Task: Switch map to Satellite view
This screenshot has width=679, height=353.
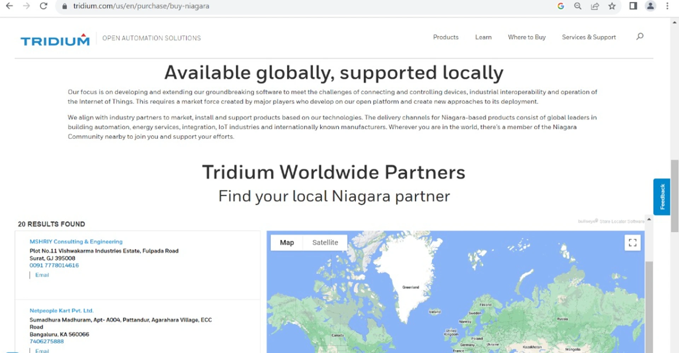Action: click(x=325, y=243)
